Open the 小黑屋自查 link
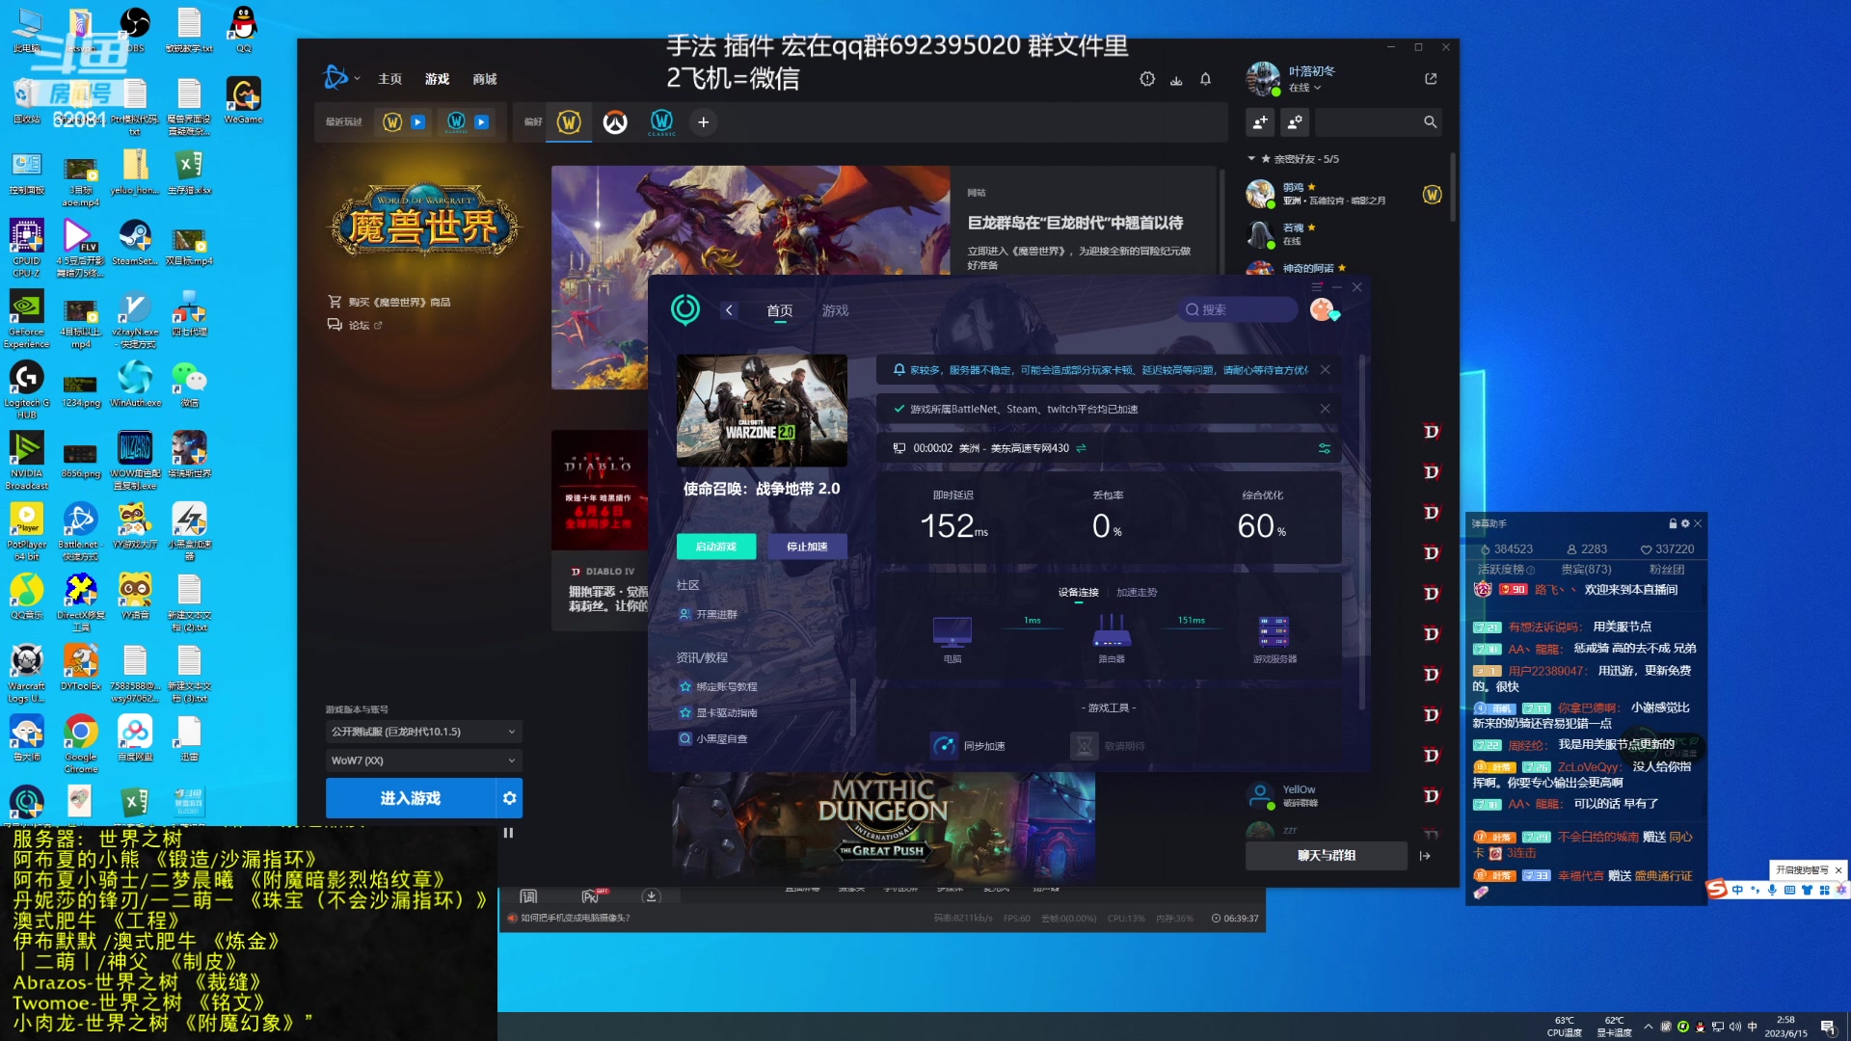Screen dimensions: 1851x1041 [713, 739]
